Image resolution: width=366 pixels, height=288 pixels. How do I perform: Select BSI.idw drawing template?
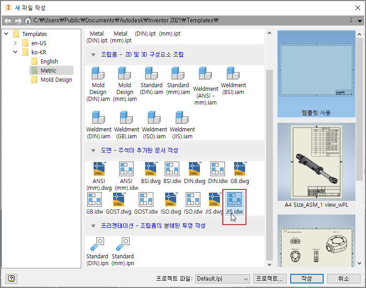[x=172, y=173]
